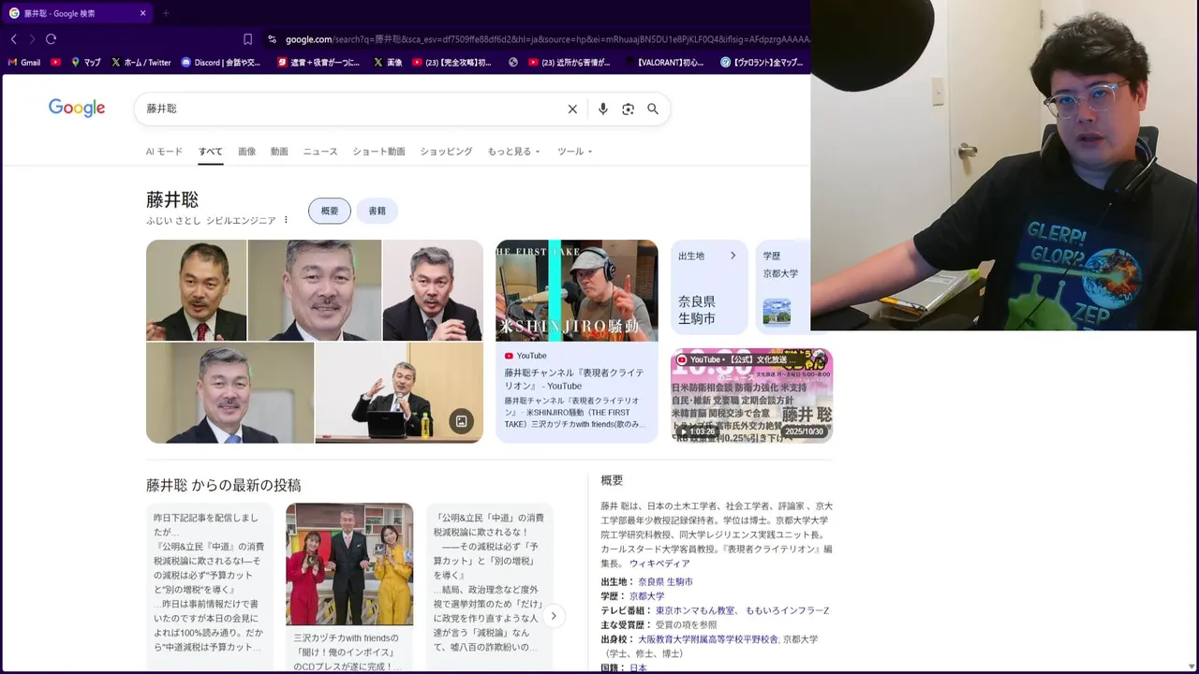Open the【ヴァロラント】全マップ bookmark
The width and height of the screenshot is (1199, 674).
coord(762,63)
